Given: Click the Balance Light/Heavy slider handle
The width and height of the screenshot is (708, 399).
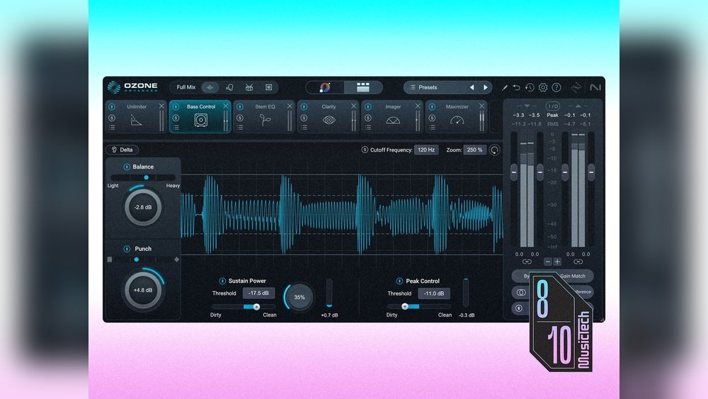Looking at the screenshot, I should 147,178.
